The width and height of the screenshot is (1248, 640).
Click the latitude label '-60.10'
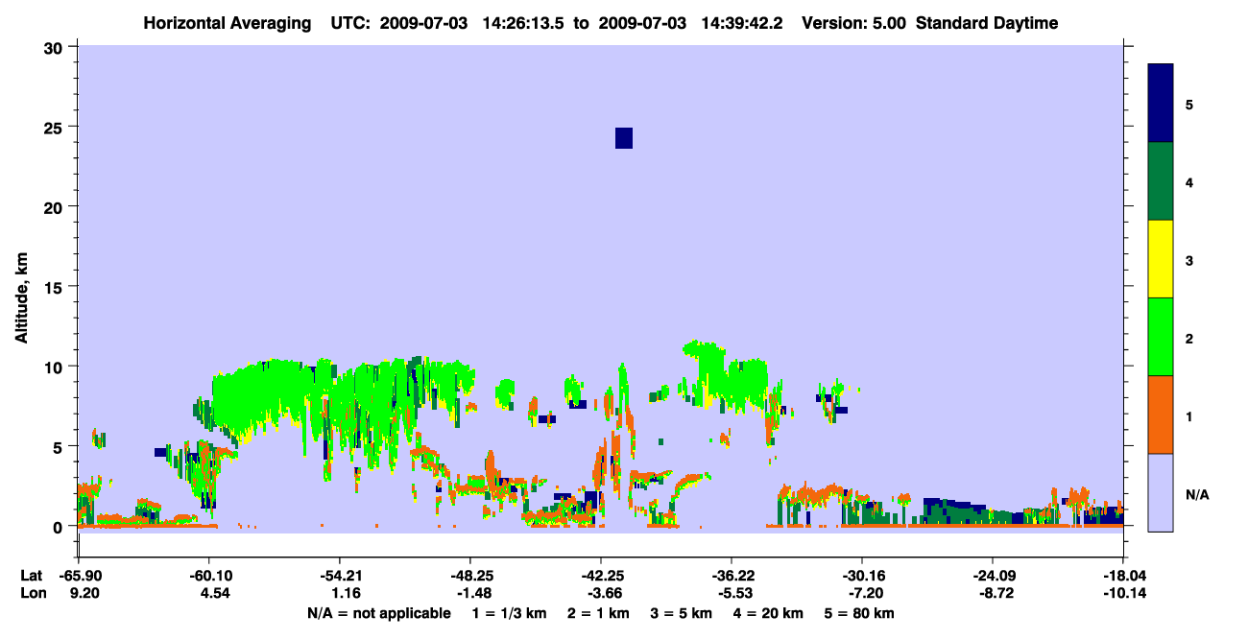tap(208, 576)
